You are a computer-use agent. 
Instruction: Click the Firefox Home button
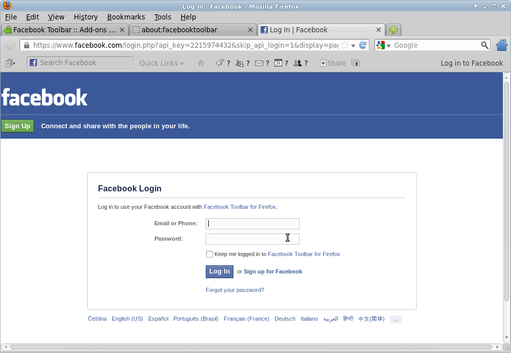(x=502, y=45)
